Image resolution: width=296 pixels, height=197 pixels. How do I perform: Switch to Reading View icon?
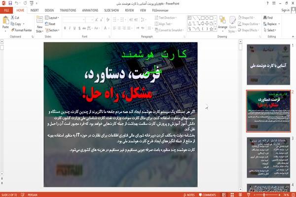click(x=240, y=195)
